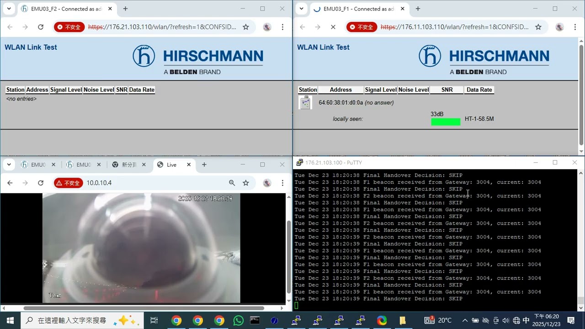Go back in EMU03_F2 window
This screenshot has height=329, width=585.
pos(10,27)
